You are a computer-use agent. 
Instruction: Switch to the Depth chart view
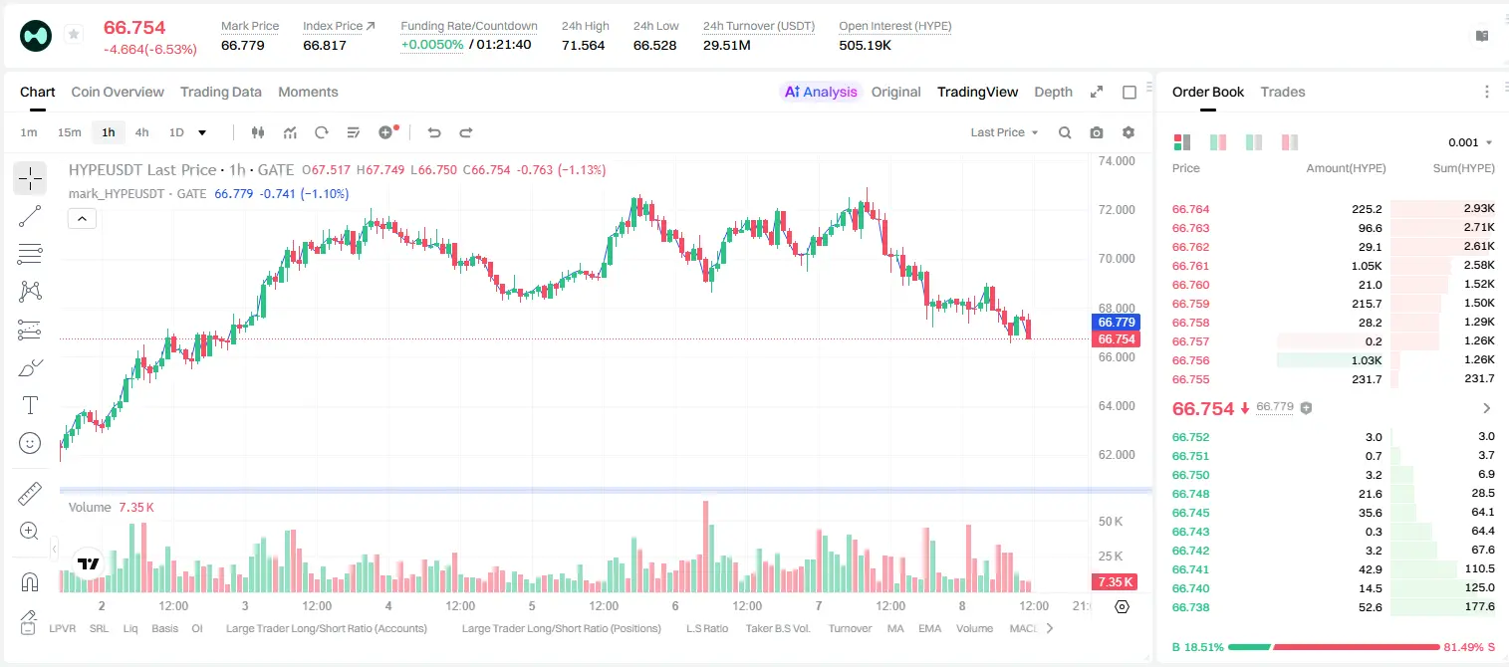click(1053, 92)
